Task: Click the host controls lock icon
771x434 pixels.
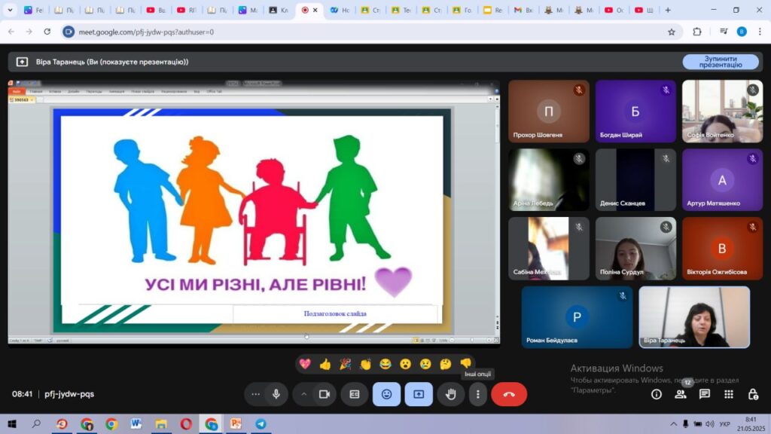Action: [753, 394]
